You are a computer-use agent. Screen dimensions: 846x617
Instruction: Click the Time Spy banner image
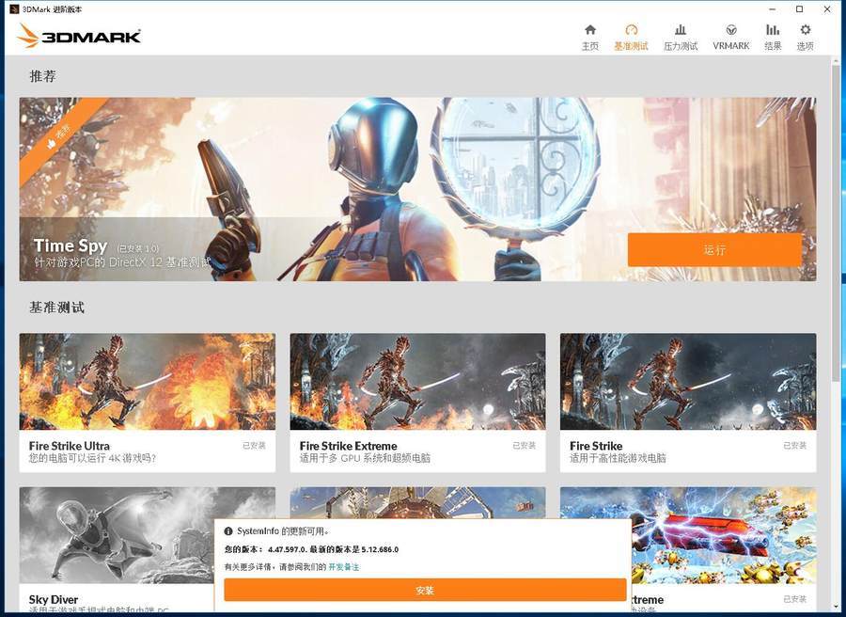pos(417,189)
